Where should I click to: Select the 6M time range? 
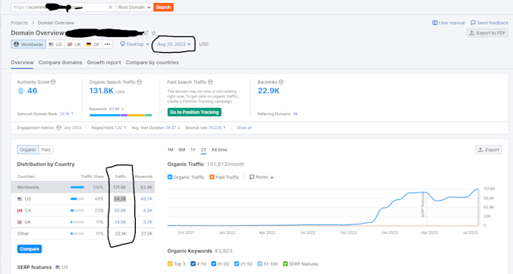[x=182, y=149]
